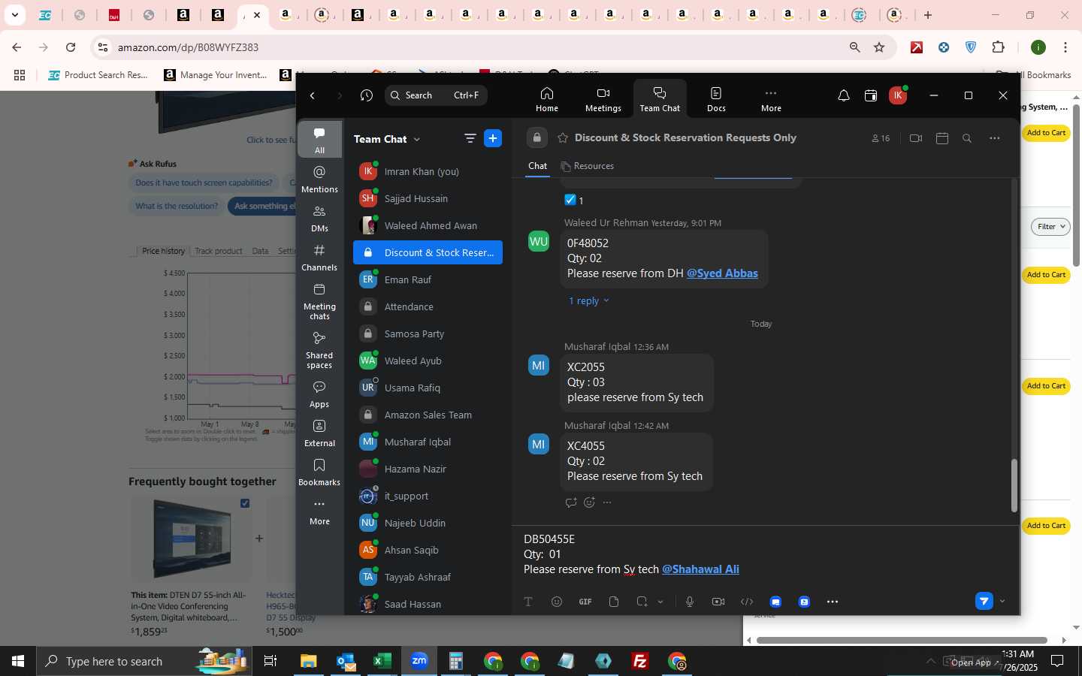Image resolution: width=1082 pixels, height=676 pixels.
Task: Open Bookmarks in Zoom sidebar
Action: click(319, 472)
